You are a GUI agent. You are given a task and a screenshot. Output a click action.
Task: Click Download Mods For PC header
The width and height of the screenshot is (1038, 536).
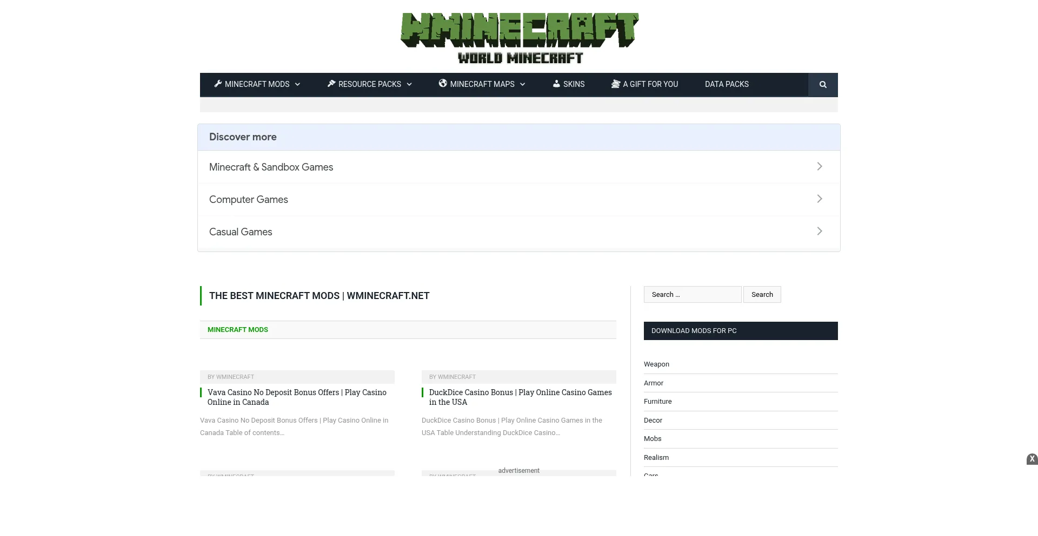(x=741, y=331)
